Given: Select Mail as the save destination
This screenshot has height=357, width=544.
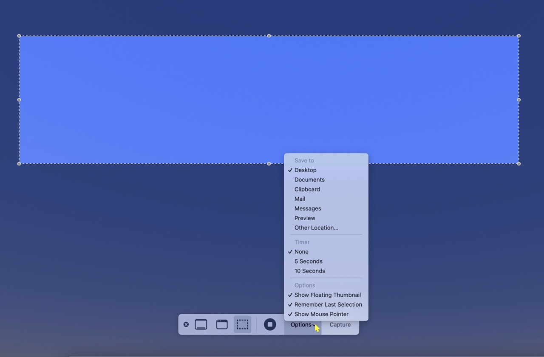Looking at the screenshot, I should click(300, 199).
